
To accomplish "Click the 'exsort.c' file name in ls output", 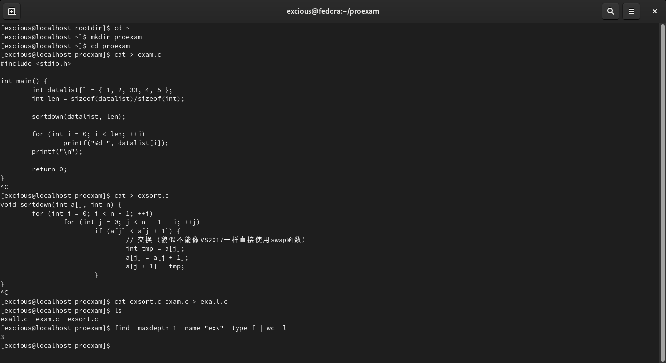I will point(83,319).
